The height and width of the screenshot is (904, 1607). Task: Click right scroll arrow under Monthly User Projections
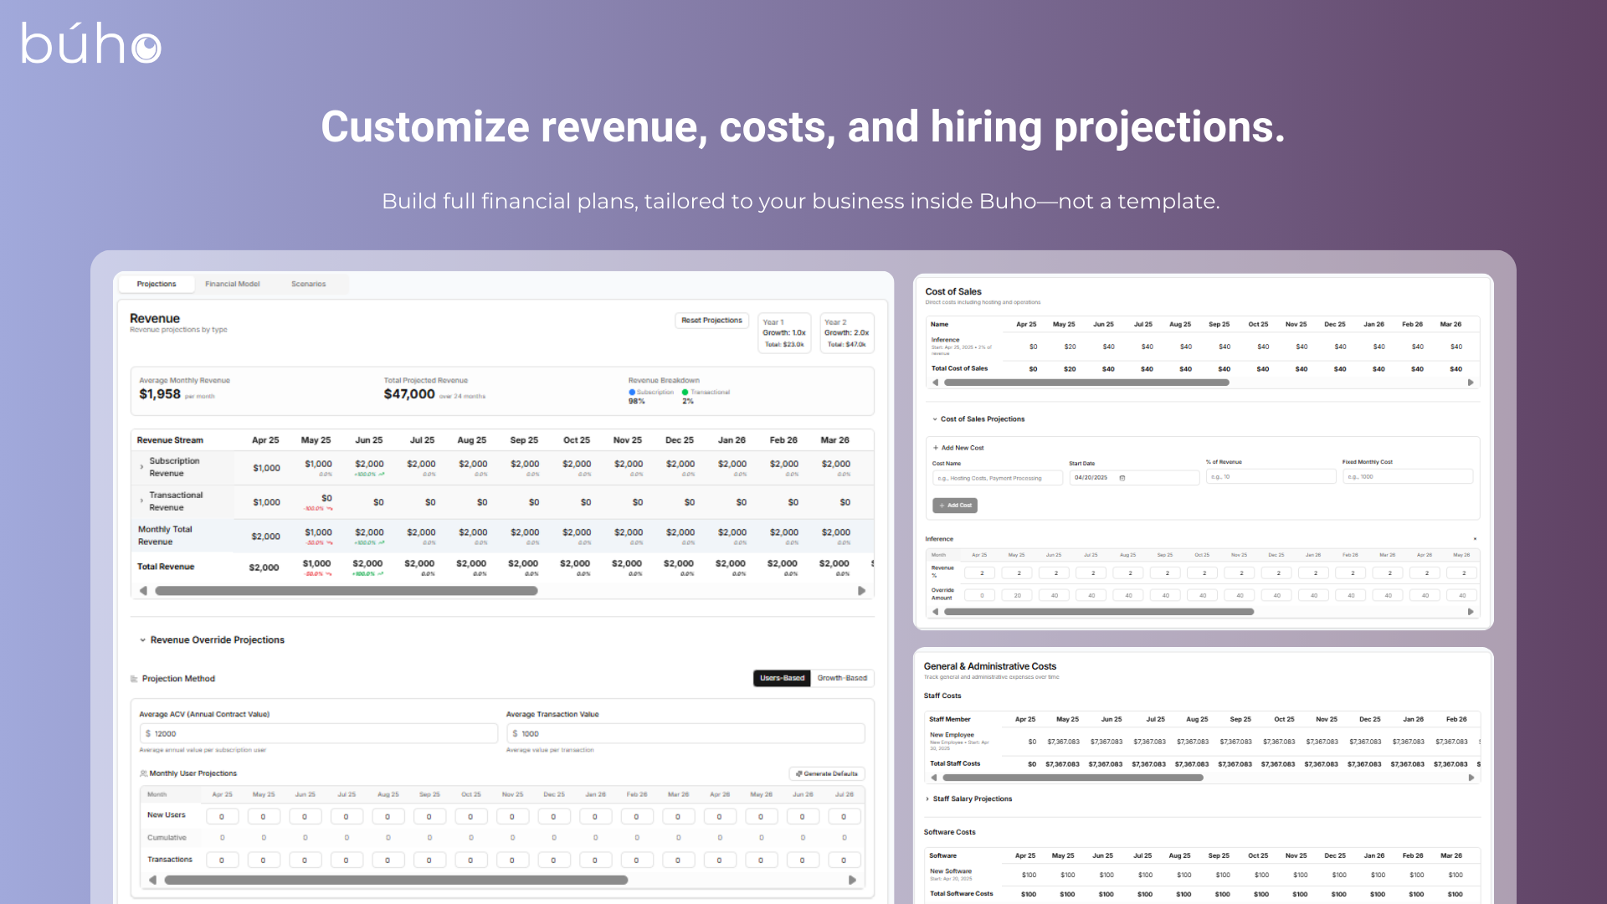852,880
